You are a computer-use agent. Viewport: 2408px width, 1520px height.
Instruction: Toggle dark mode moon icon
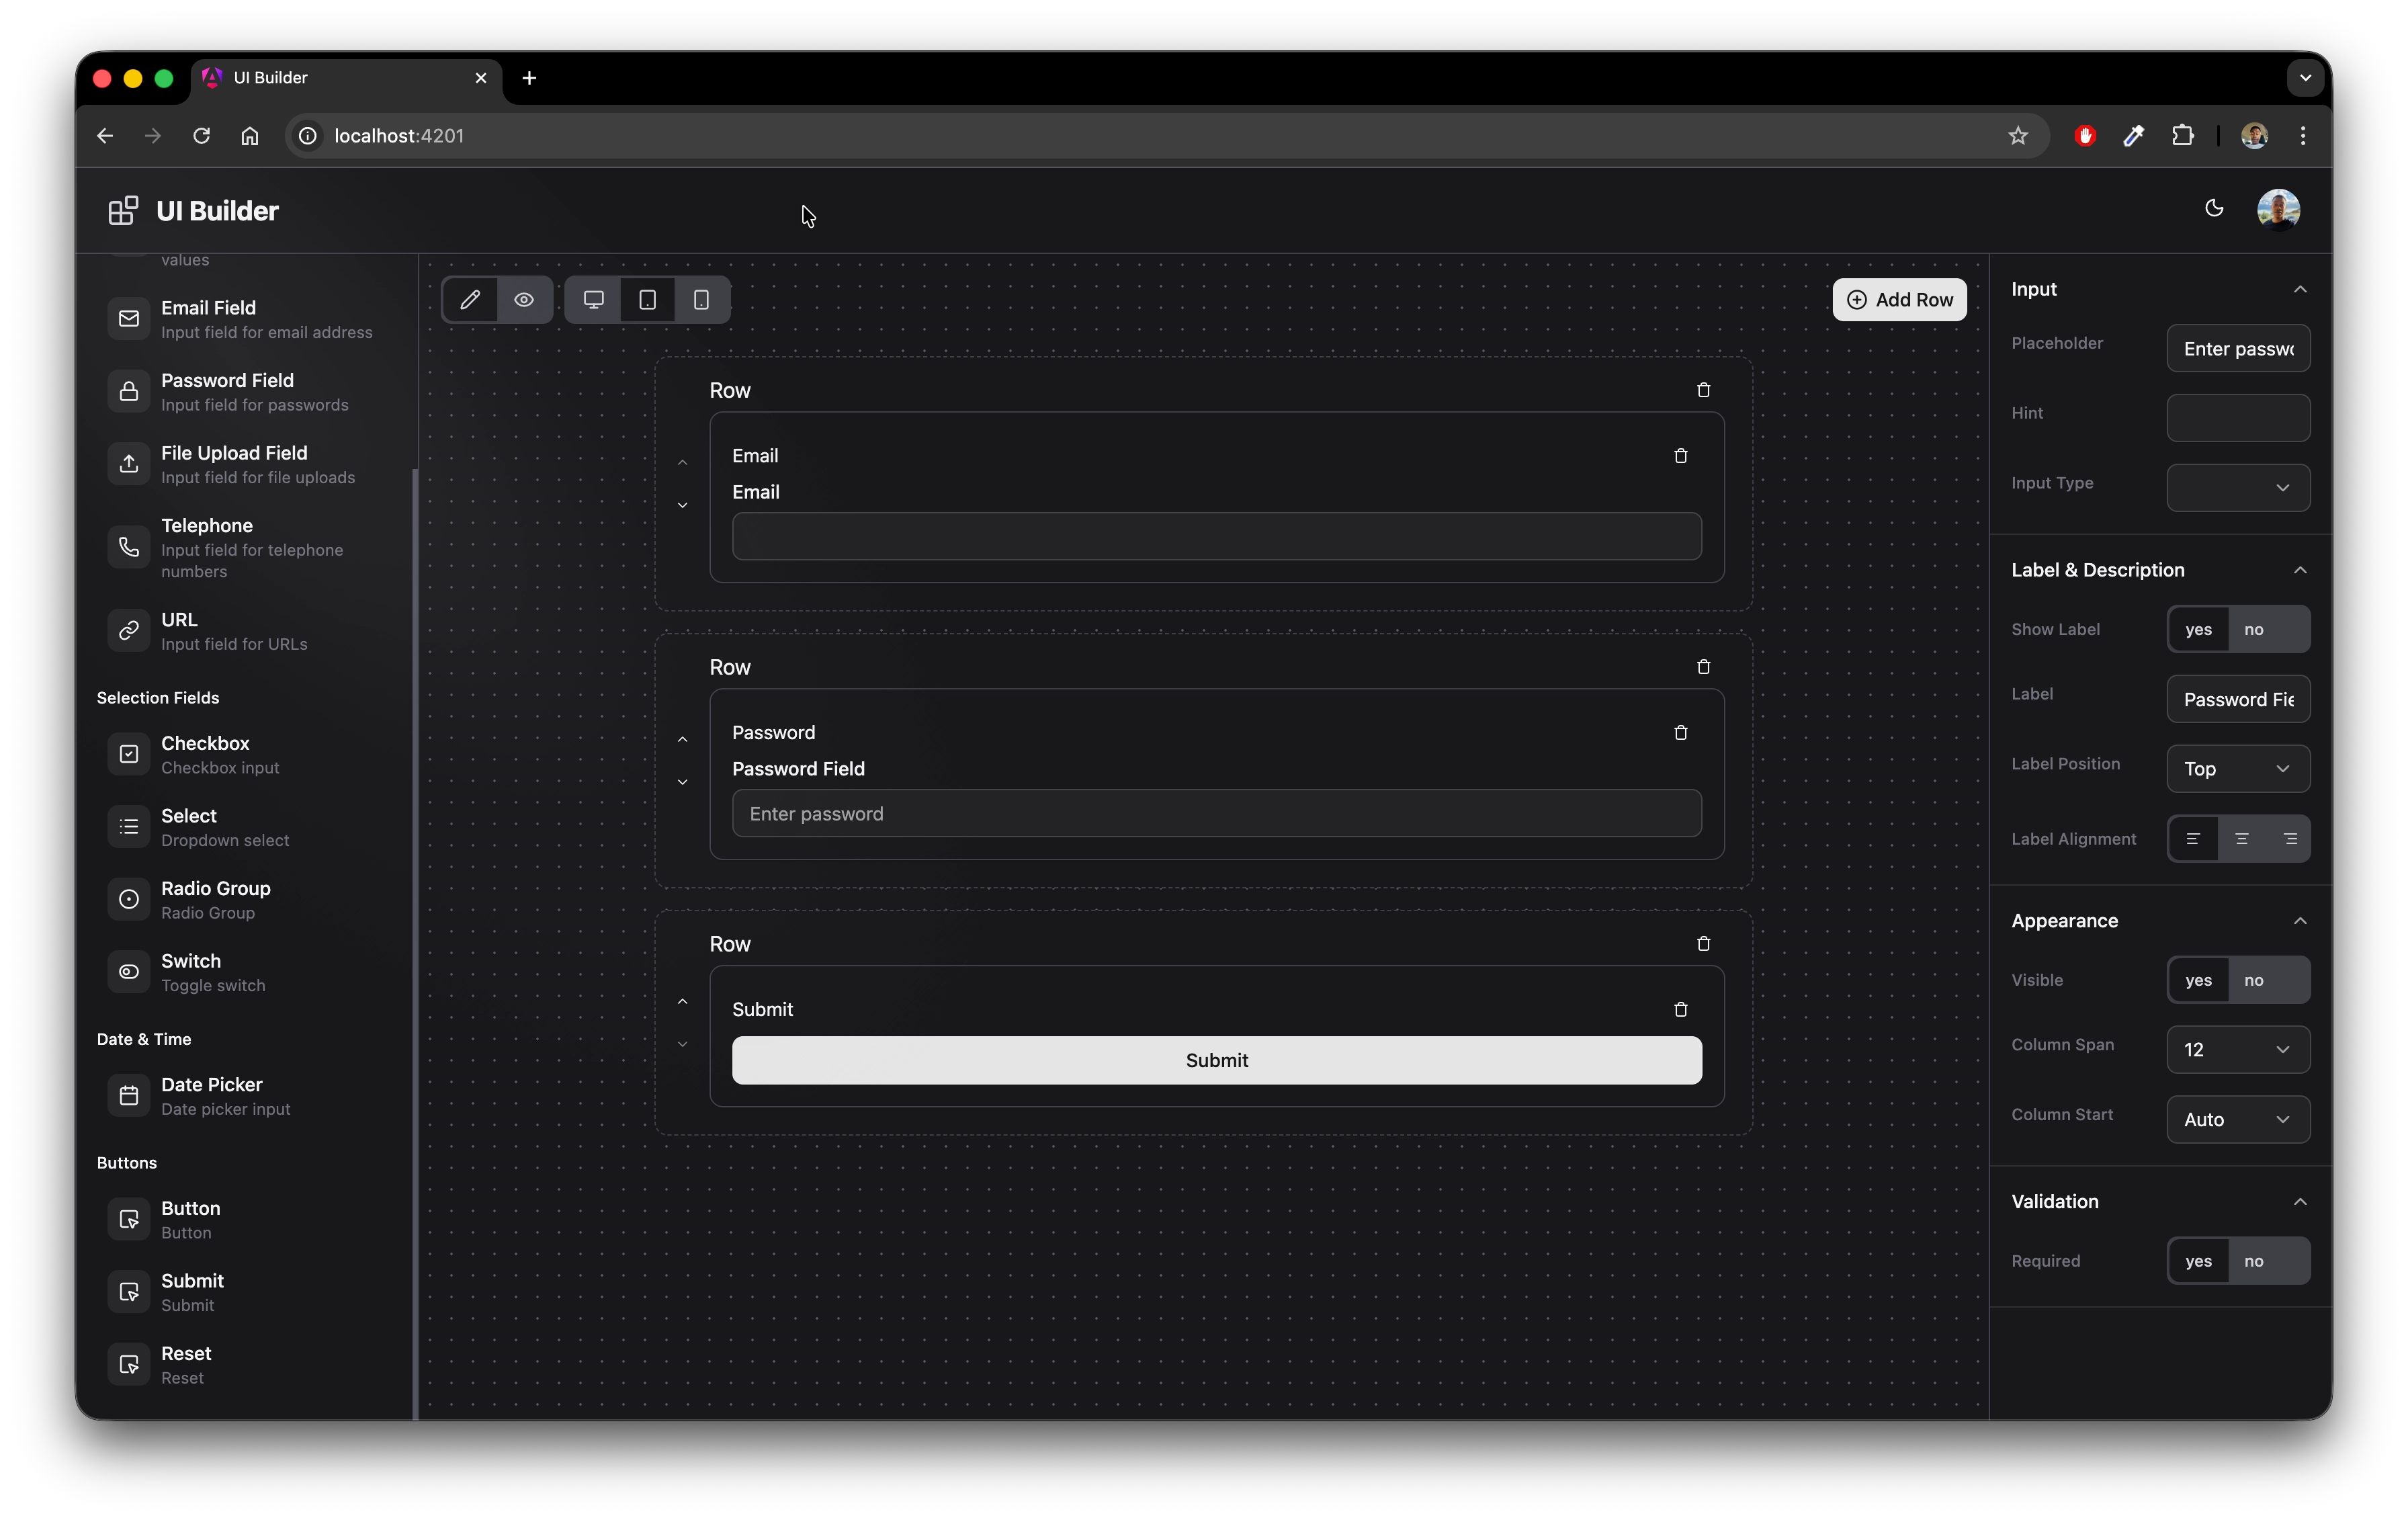click(2214, 208)
